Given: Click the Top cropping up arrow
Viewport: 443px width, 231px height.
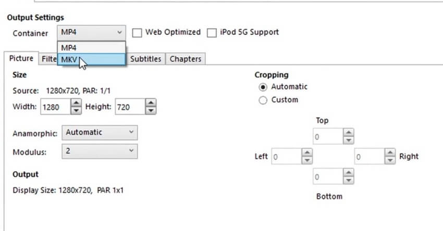Looking at the screenshot, I should click(x=349, y=133).
